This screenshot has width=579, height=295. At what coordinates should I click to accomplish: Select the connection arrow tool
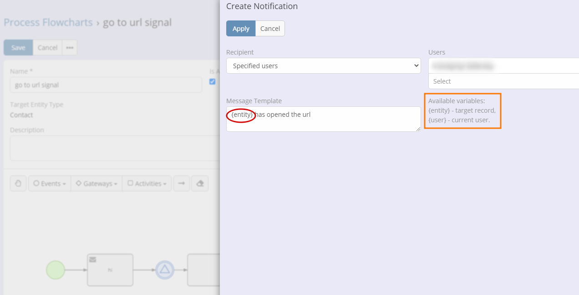tap(181, 184)
